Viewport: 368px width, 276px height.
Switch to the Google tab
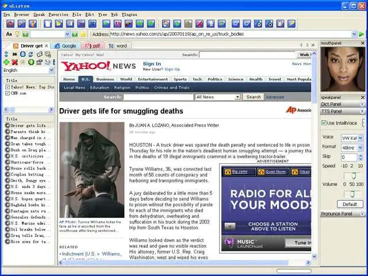coord(66,46)
